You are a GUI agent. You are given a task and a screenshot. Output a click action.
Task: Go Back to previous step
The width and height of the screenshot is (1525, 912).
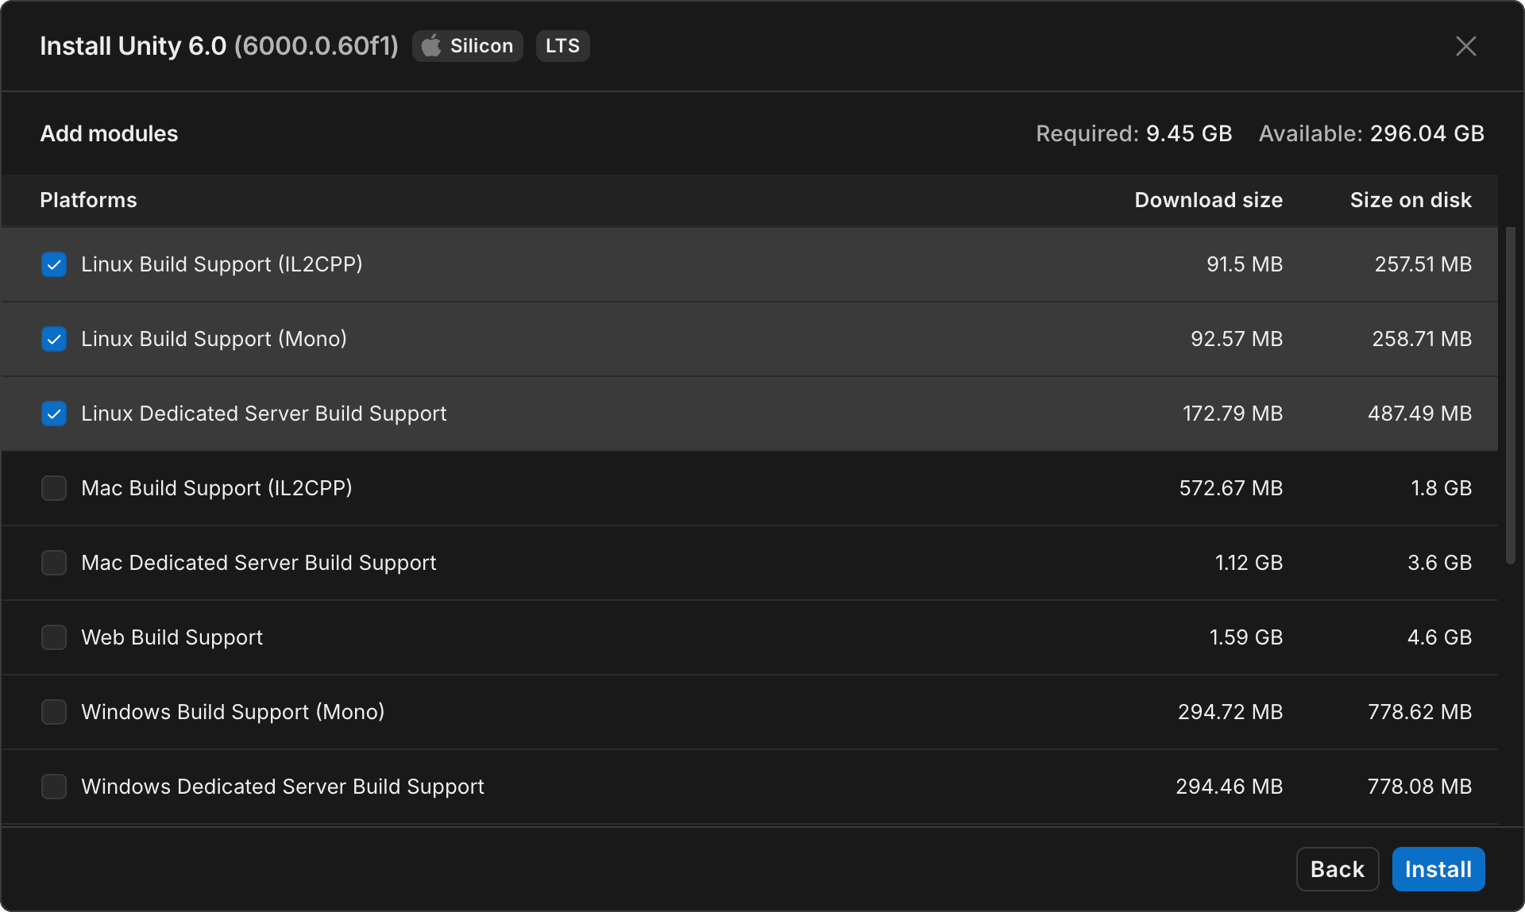tap(1337, 869)
